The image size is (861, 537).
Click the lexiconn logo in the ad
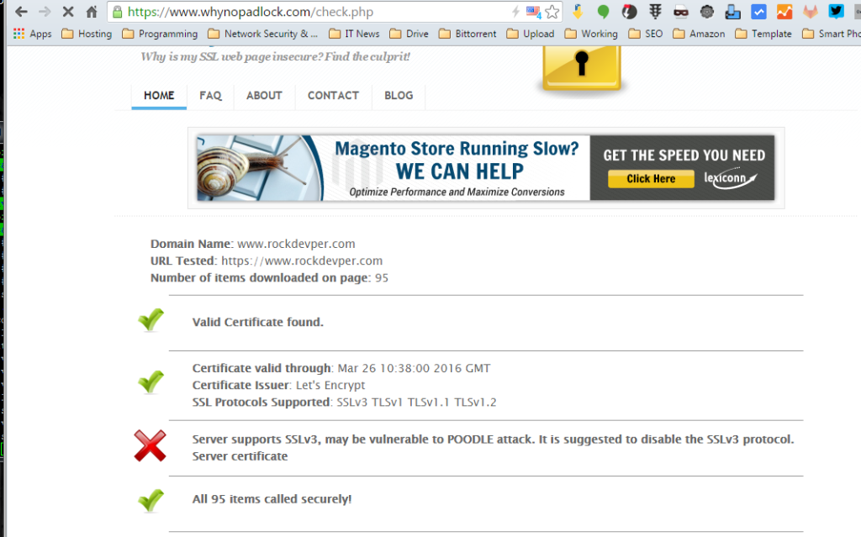[x=731, y=178]
